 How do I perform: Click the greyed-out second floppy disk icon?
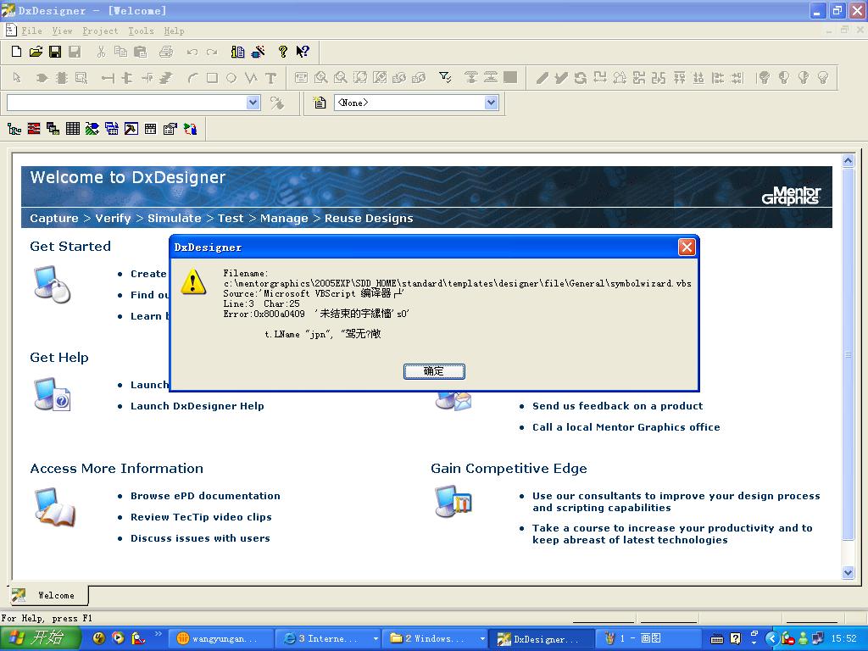tap(75, 52)
